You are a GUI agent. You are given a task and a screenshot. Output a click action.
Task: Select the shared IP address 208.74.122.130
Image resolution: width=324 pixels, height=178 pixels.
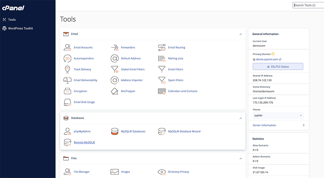point(262,80)
